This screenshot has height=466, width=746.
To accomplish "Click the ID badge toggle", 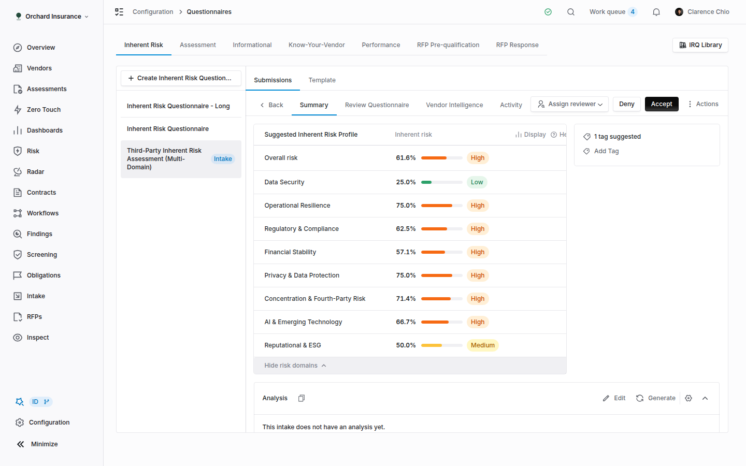I will point(41,402).
